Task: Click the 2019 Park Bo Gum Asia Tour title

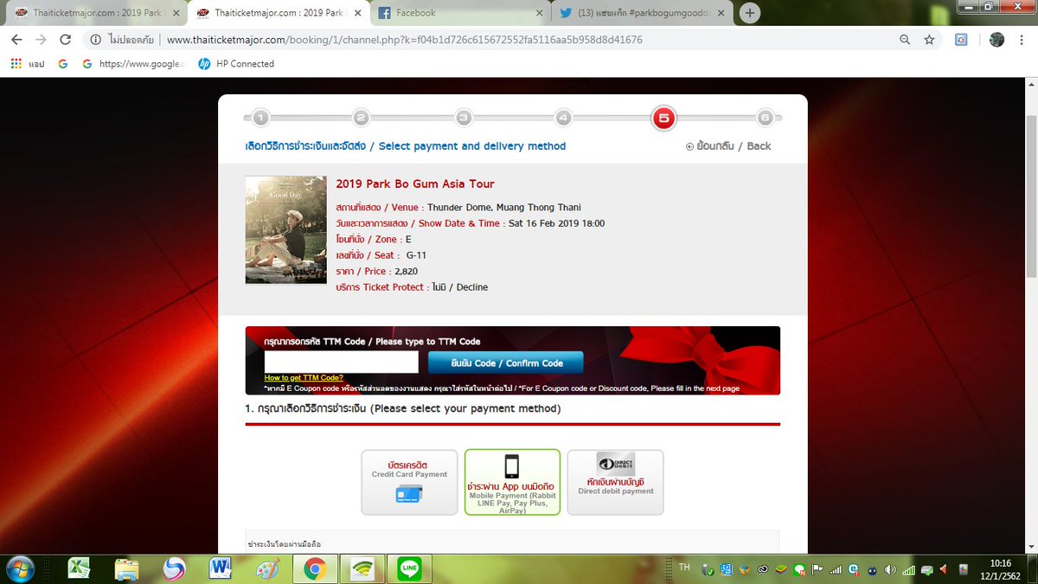Action: coord(415,184)
